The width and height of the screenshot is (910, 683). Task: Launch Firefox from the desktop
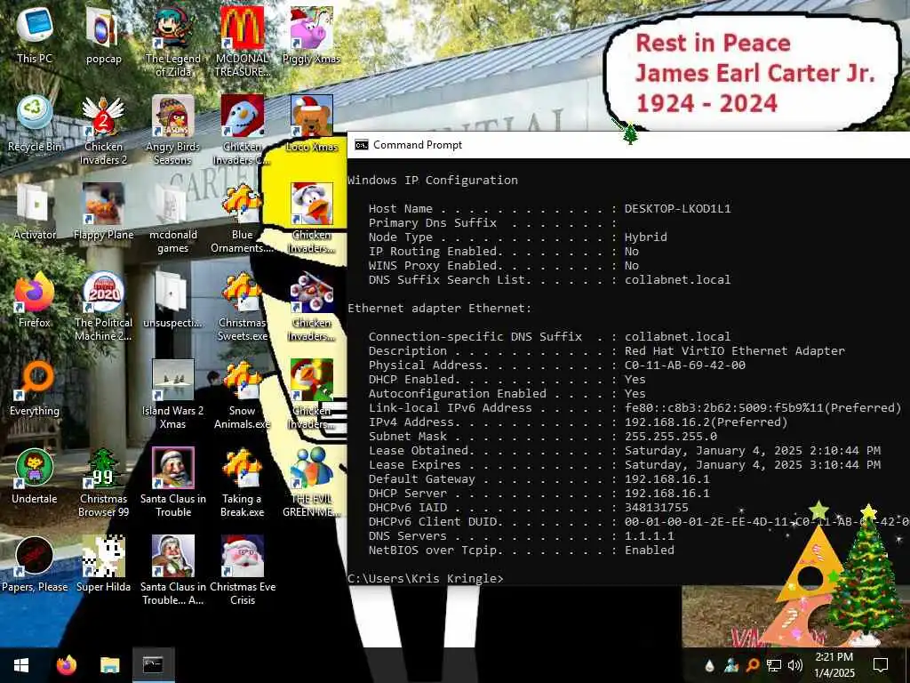pos(35,300)
